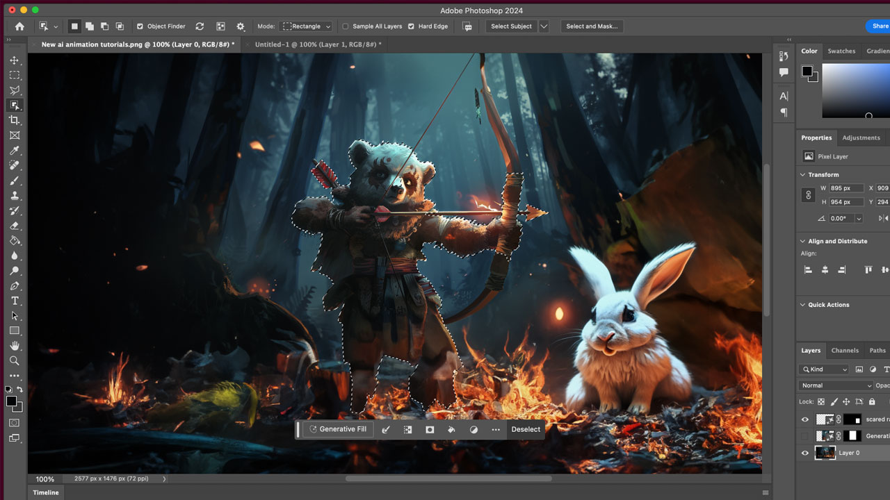Open Edit Toolbar three-dots menu
The image size is (890, 500).
coord(14,376)
